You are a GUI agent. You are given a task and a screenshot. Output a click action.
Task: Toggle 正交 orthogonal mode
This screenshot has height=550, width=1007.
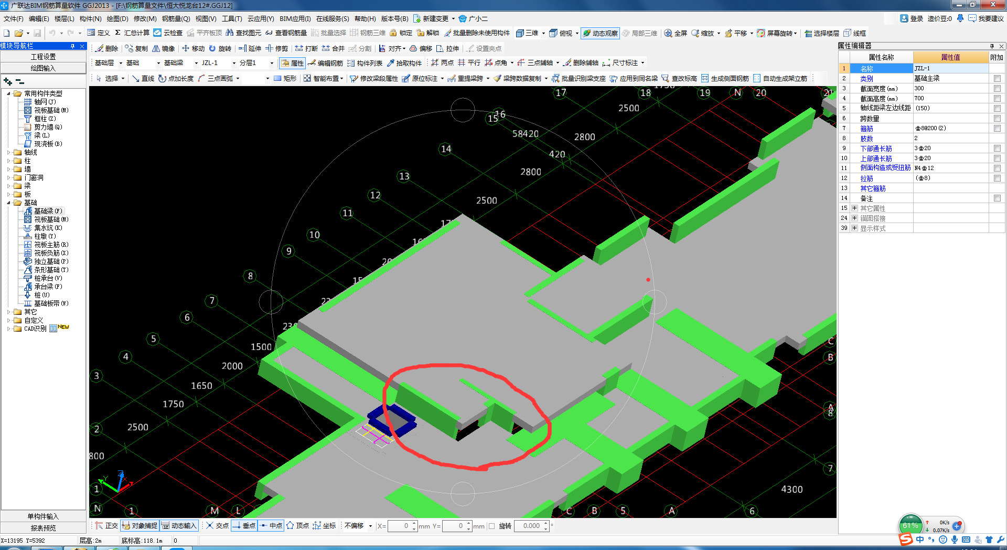[x=106, y=525]
